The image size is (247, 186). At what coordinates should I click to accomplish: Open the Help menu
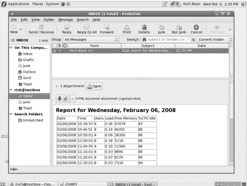click(96, 20)
